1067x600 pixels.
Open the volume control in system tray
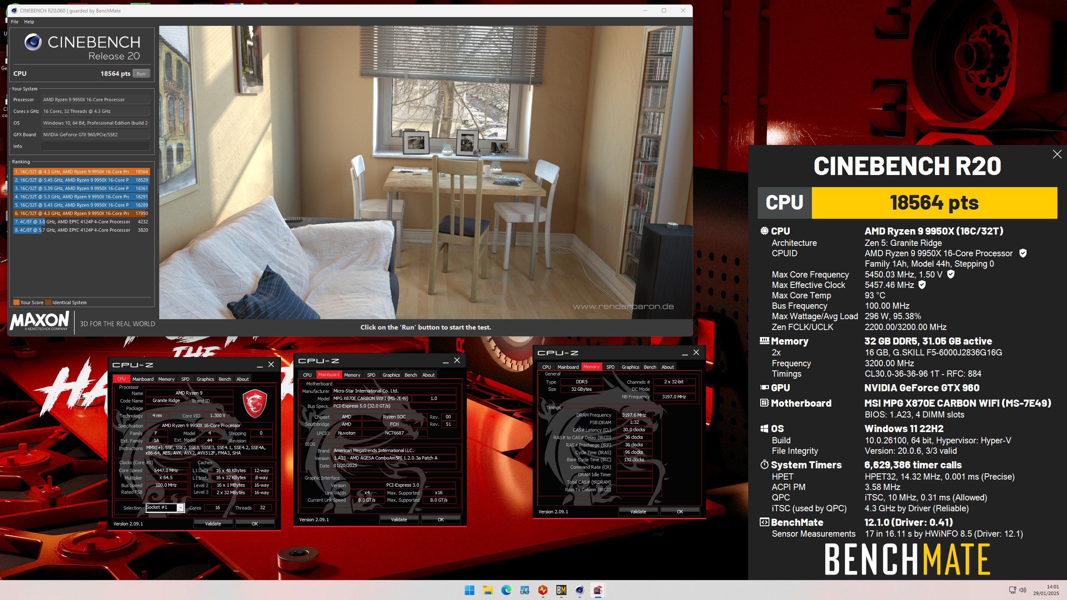click(x=1022, y=590)
